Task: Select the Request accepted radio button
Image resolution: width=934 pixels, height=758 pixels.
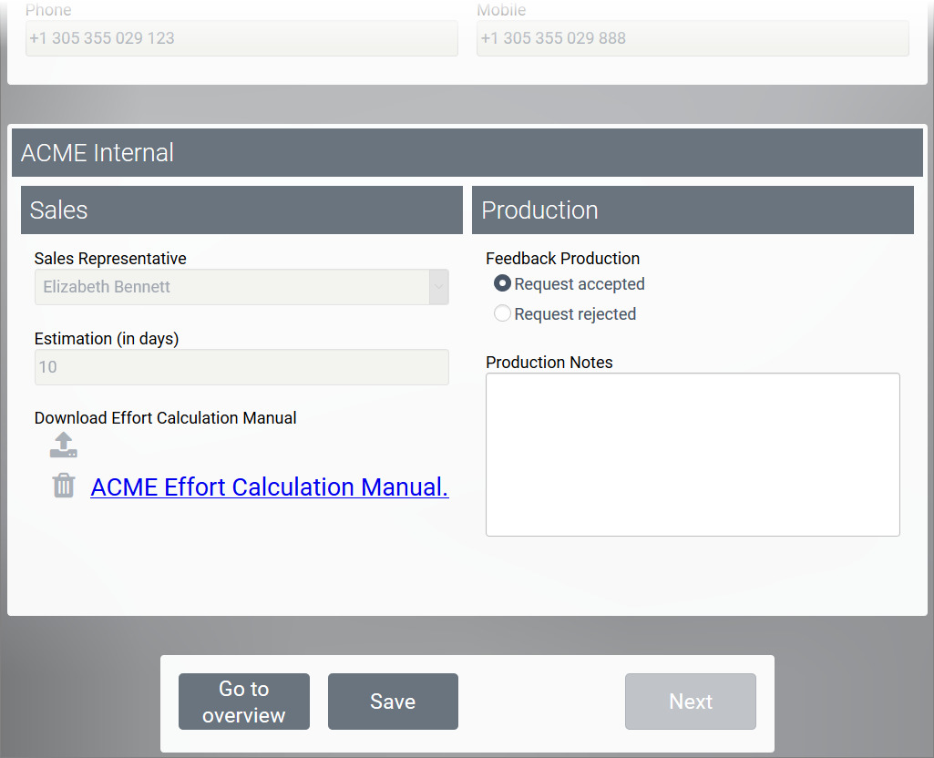Action: (x=502, y=283)
